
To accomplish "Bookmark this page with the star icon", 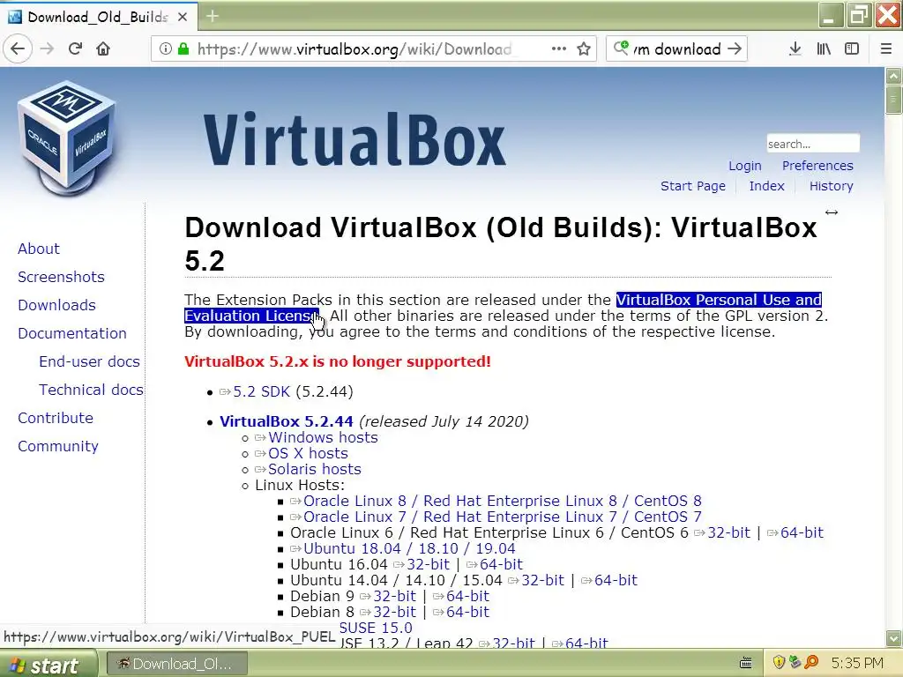I will [584, 49].
